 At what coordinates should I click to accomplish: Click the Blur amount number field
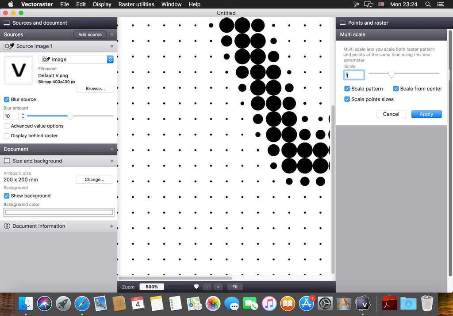pos(11,116)
